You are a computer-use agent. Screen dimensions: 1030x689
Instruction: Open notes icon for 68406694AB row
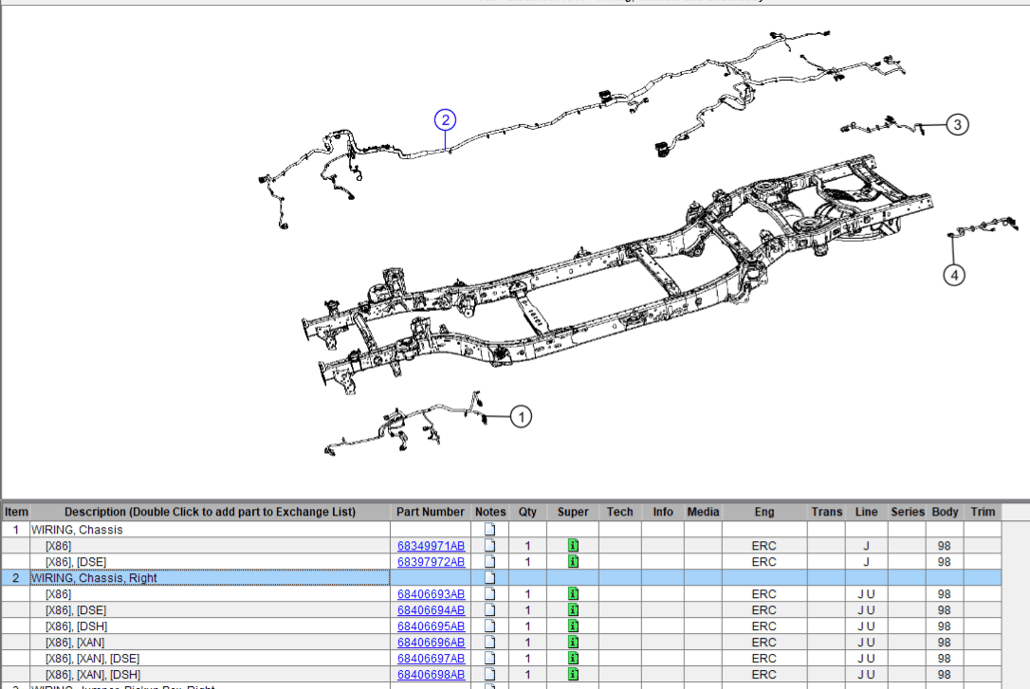[490, 609]
